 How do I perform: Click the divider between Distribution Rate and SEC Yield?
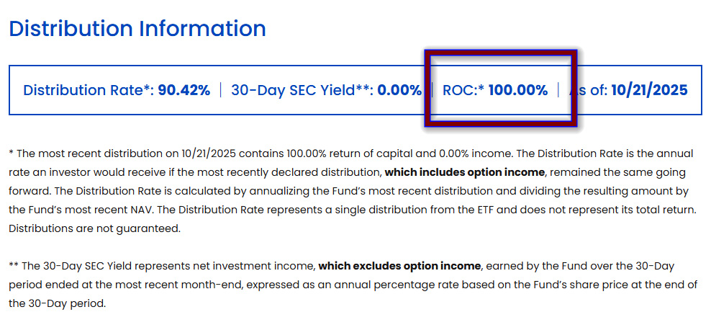point(221,90)
